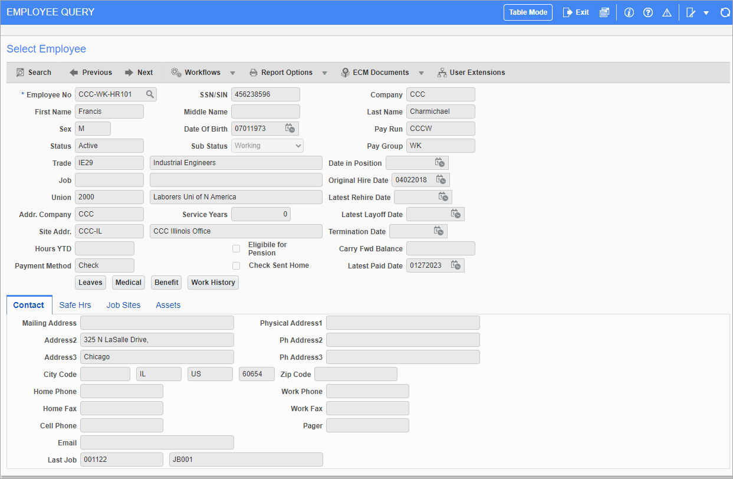Viewport: 733px width, 479px height.
Task: Refresh the screen using the circular arrow icon
Action: tap(725, 12)
